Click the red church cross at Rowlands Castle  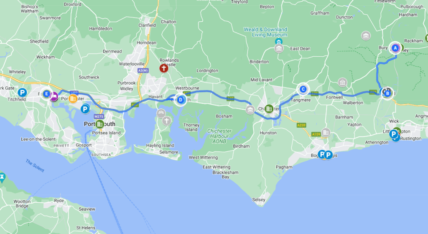click(x=164, y=68)
